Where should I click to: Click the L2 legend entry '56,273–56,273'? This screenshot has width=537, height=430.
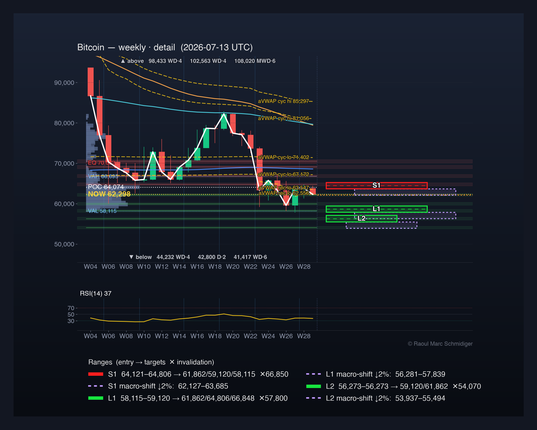click(x=363, y=386)
